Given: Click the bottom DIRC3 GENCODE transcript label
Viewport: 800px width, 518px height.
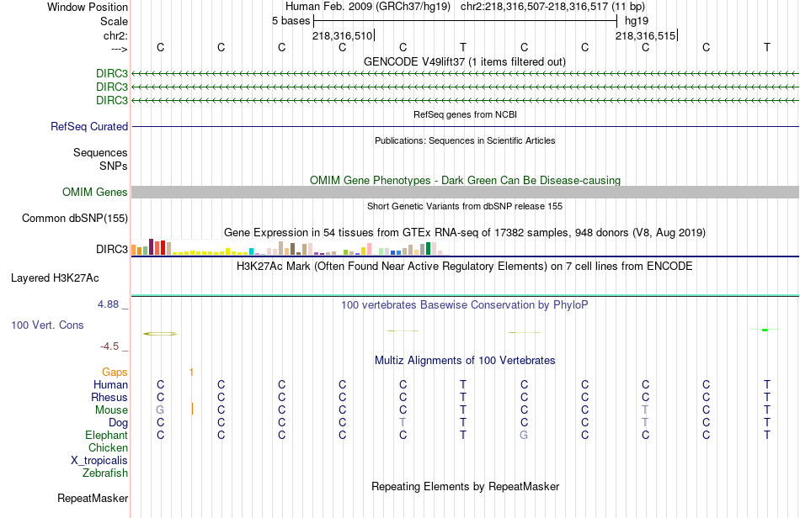Looking at the screenshot, I should (112, 100).
